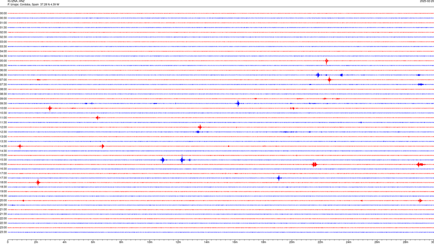This screenshot has width=434, height=244.
Task: Click the '06:30' time label
Action: click(4, 75)
